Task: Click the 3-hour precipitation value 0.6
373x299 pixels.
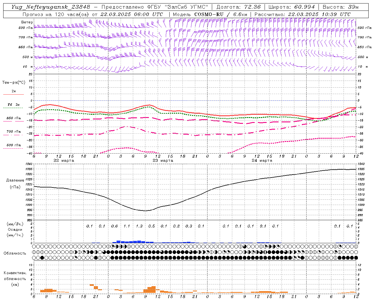Action: pos(115,226)
